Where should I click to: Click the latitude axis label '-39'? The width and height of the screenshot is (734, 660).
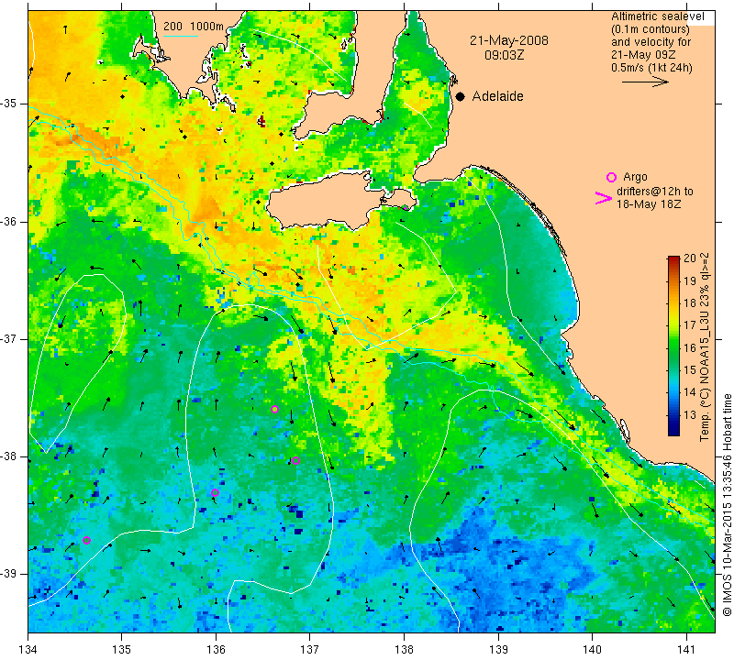tap(9, 574)
